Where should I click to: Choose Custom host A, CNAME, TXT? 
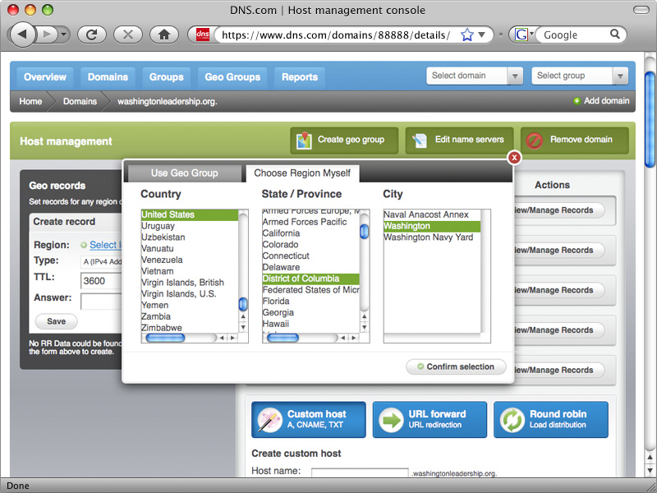click(x=309, y=420)
